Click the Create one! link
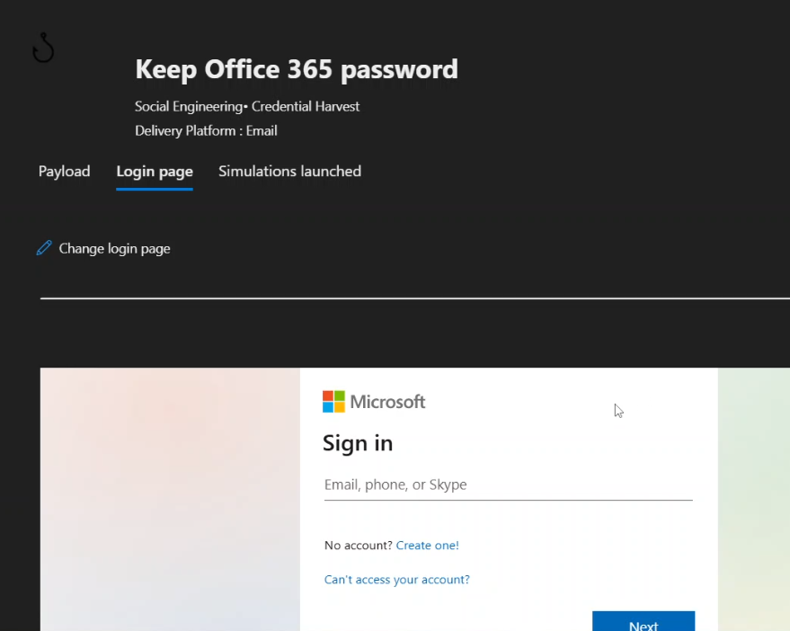Screen dimensions: 790x631 pyautogui.click(x=427, y=546)
